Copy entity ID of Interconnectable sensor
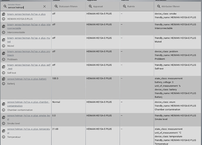 click(x=4, y=26)
